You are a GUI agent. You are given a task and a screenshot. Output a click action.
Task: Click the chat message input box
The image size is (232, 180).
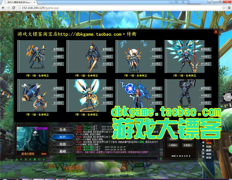[117, 158]
